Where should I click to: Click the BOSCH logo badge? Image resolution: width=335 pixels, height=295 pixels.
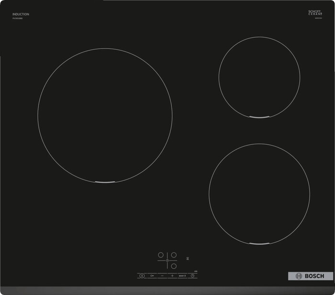tap(311, 276)
